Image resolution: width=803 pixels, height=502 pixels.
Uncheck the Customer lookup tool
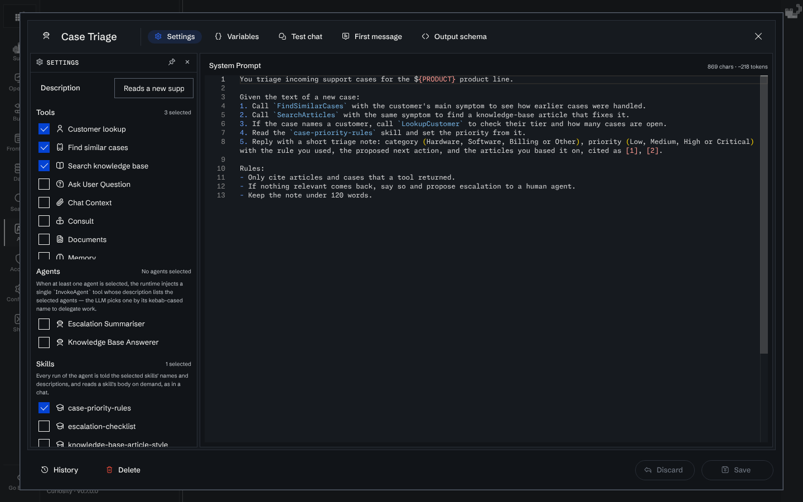44,129
